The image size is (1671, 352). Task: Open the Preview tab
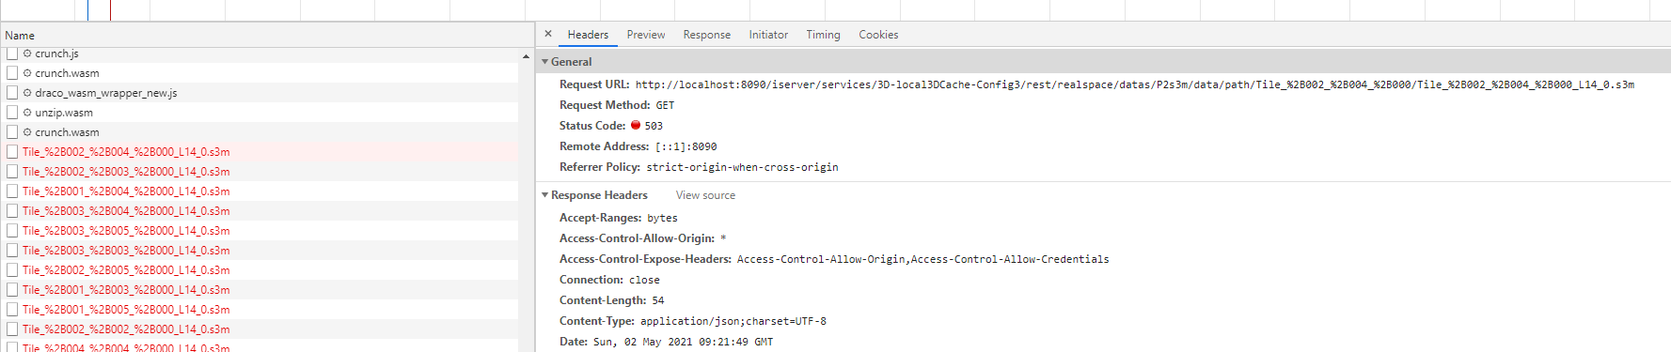point(646,35)
